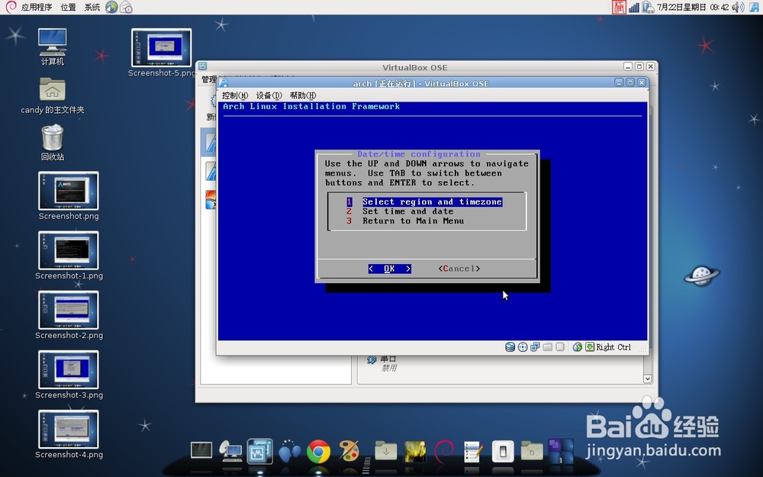Open the 回收站 trash icon on the desktop

click(x=51, y=137)
